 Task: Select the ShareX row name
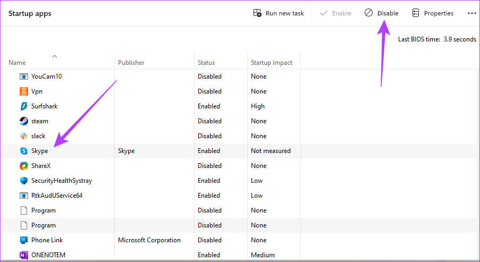[x=41, y=166]
